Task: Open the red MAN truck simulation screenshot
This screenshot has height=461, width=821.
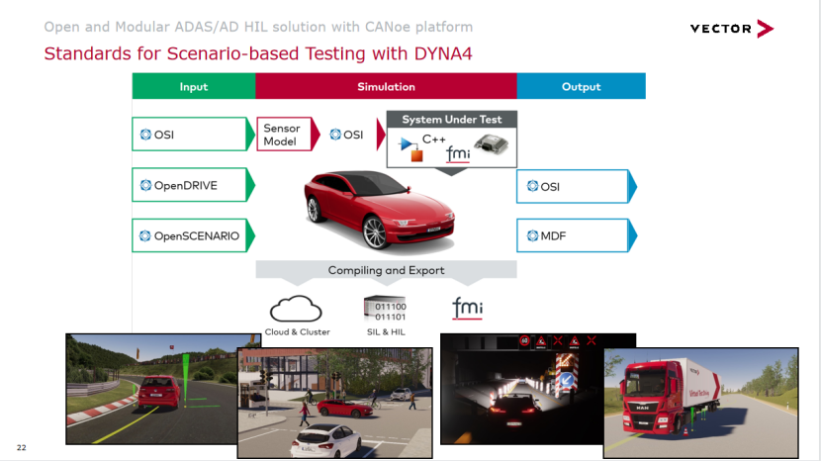Action: [700, 403]
